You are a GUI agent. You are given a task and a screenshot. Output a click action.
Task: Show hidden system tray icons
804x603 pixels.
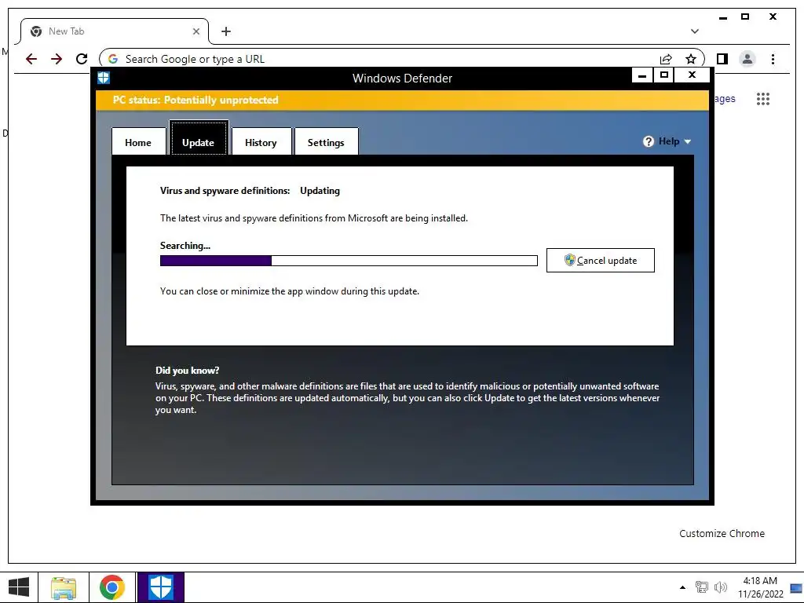click(x=682, y=587)
